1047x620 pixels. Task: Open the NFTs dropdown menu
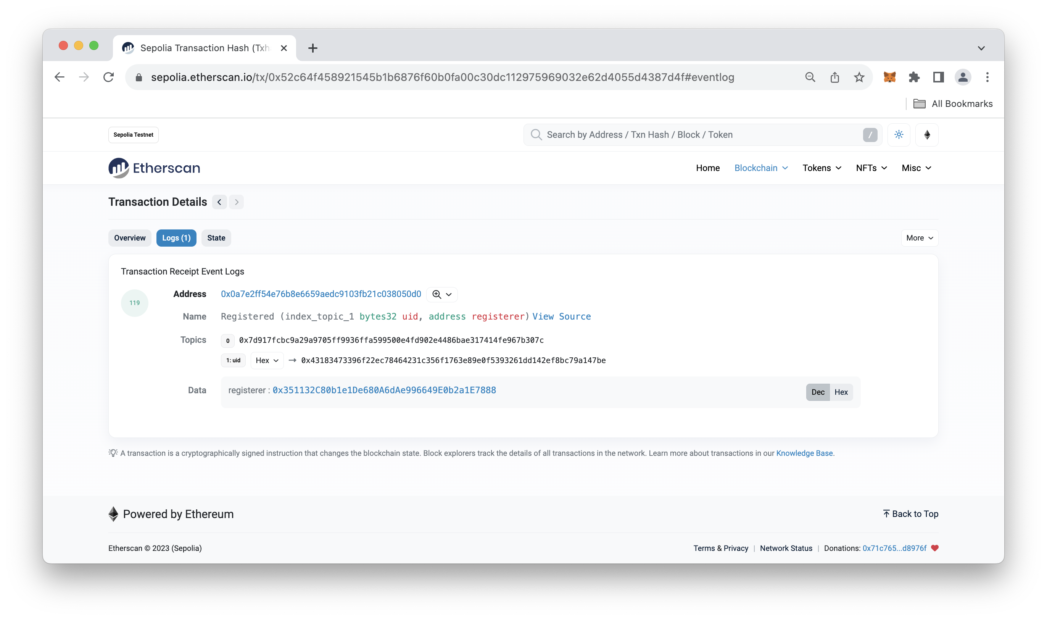point(871,168)
